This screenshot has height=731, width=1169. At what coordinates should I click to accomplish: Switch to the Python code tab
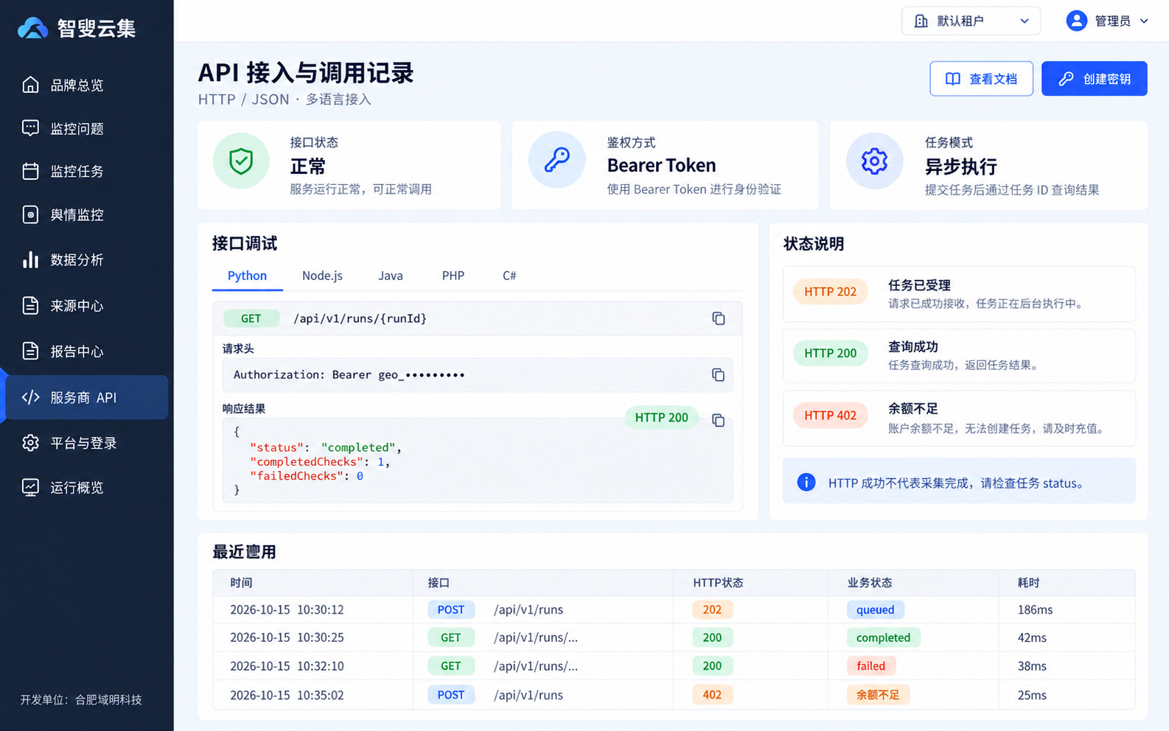click(x=247, y=276)
